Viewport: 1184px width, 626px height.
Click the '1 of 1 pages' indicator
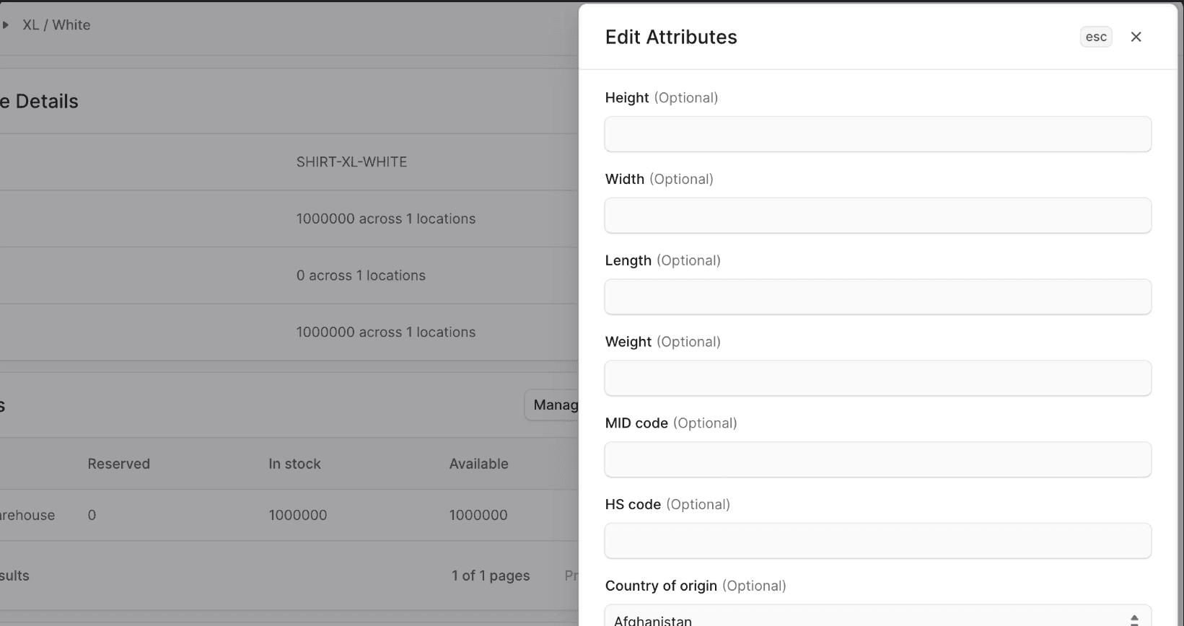(491, 576)
